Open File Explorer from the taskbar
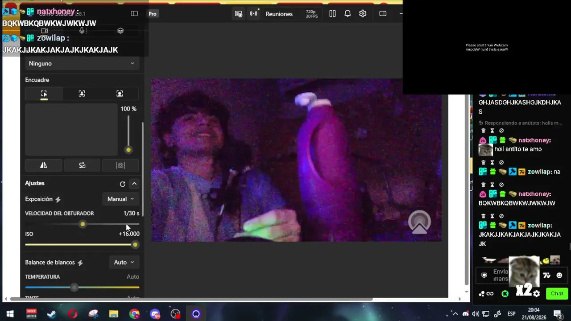 [114, 314]
